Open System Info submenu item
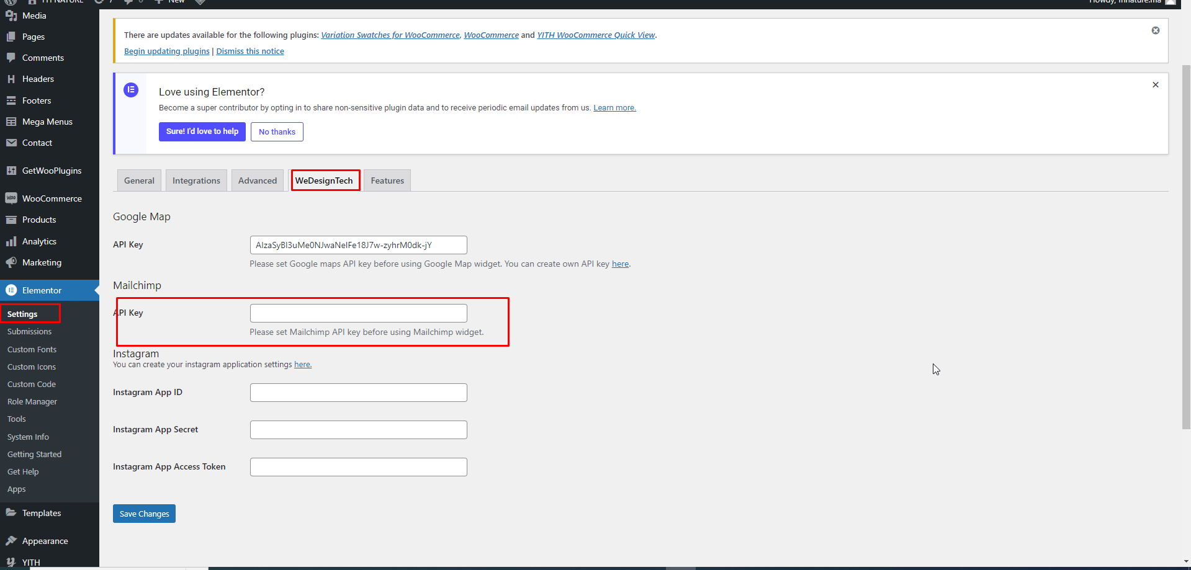Image resolution: width=1191 pixels, height=570 pixels. [x=28, y=437]
